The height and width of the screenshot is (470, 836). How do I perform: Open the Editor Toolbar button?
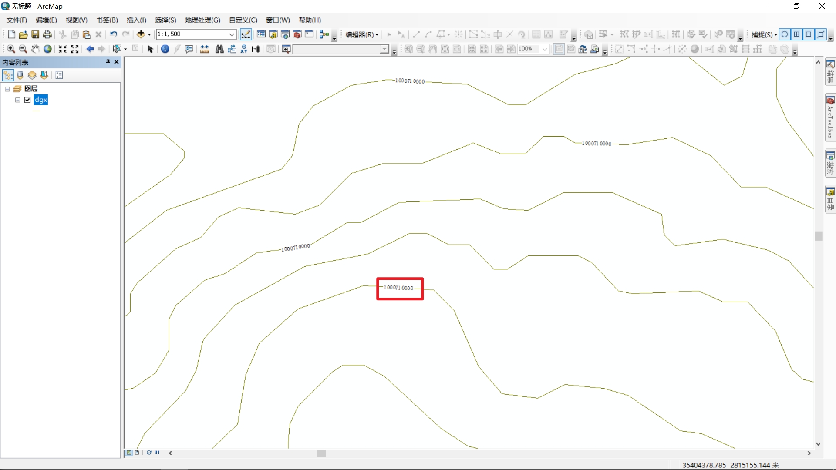246,34
